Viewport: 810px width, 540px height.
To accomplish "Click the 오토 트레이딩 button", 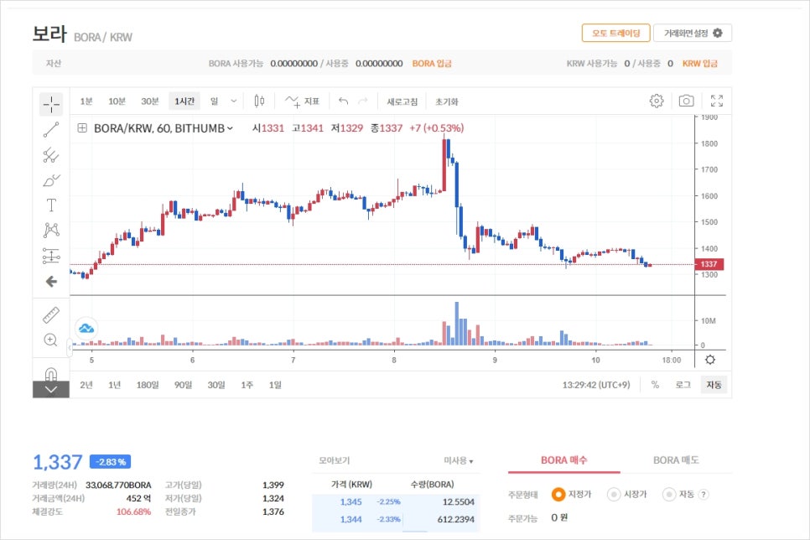I will [615, 33].
